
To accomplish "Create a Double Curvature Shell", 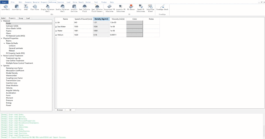I will [x=62, y=9].
